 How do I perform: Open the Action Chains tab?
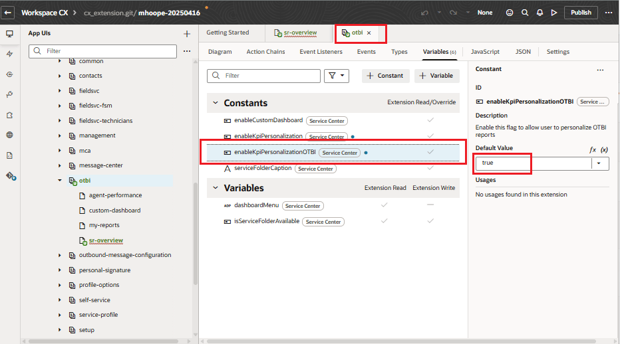point(265,52)
